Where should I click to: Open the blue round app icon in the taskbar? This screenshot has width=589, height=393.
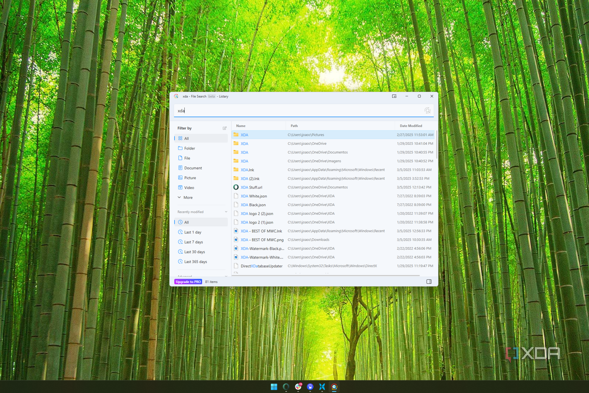(x=310, y=387)
